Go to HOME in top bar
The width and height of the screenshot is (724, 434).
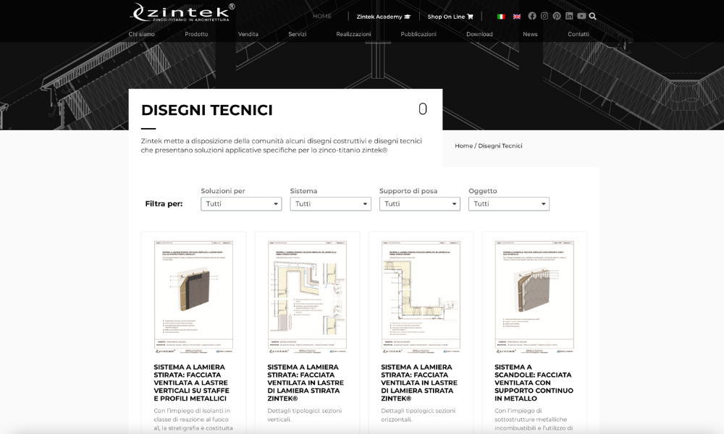pyautogui.click(x=322, y=16)
